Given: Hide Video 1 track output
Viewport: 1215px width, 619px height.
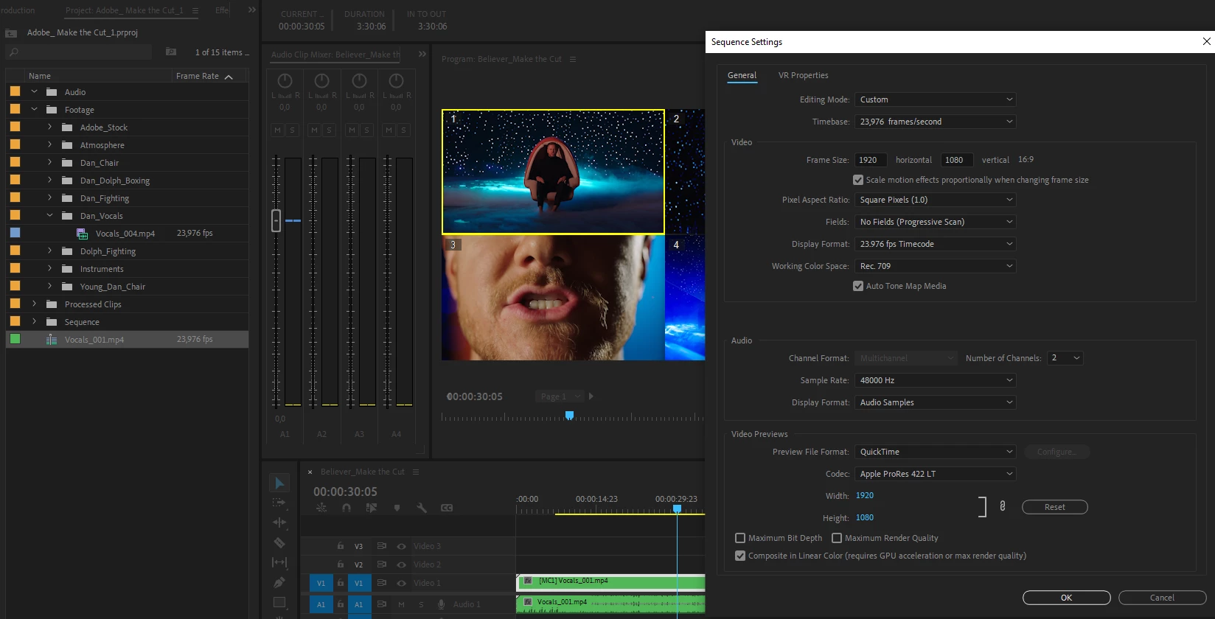Looking at the screenshot, I should coord(401,583).
